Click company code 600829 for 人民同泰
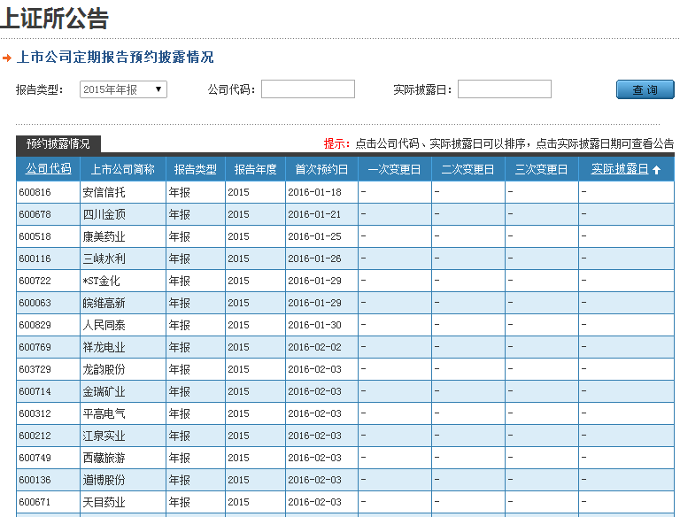Screen dimensions: 680x517 [x=35, y=325]
